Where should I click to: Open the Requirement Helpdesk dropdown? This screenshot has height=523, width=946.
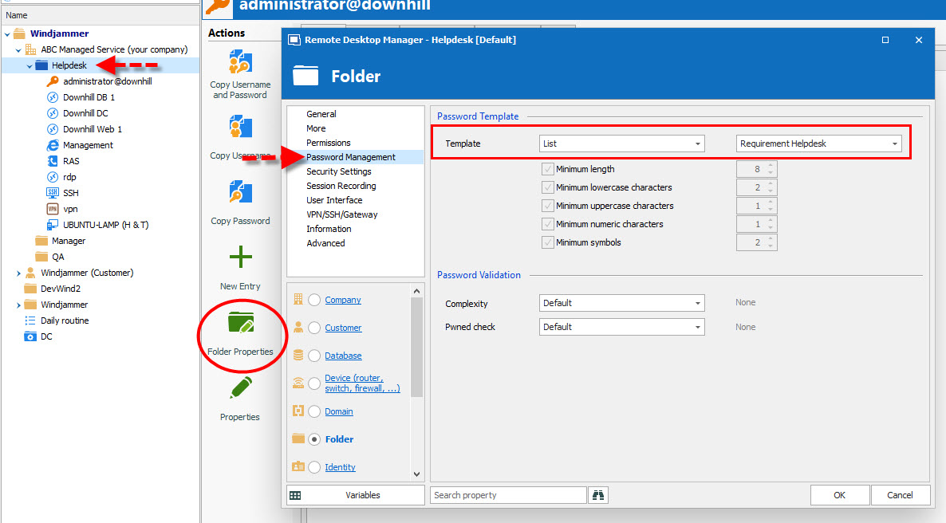coord(818,144)
